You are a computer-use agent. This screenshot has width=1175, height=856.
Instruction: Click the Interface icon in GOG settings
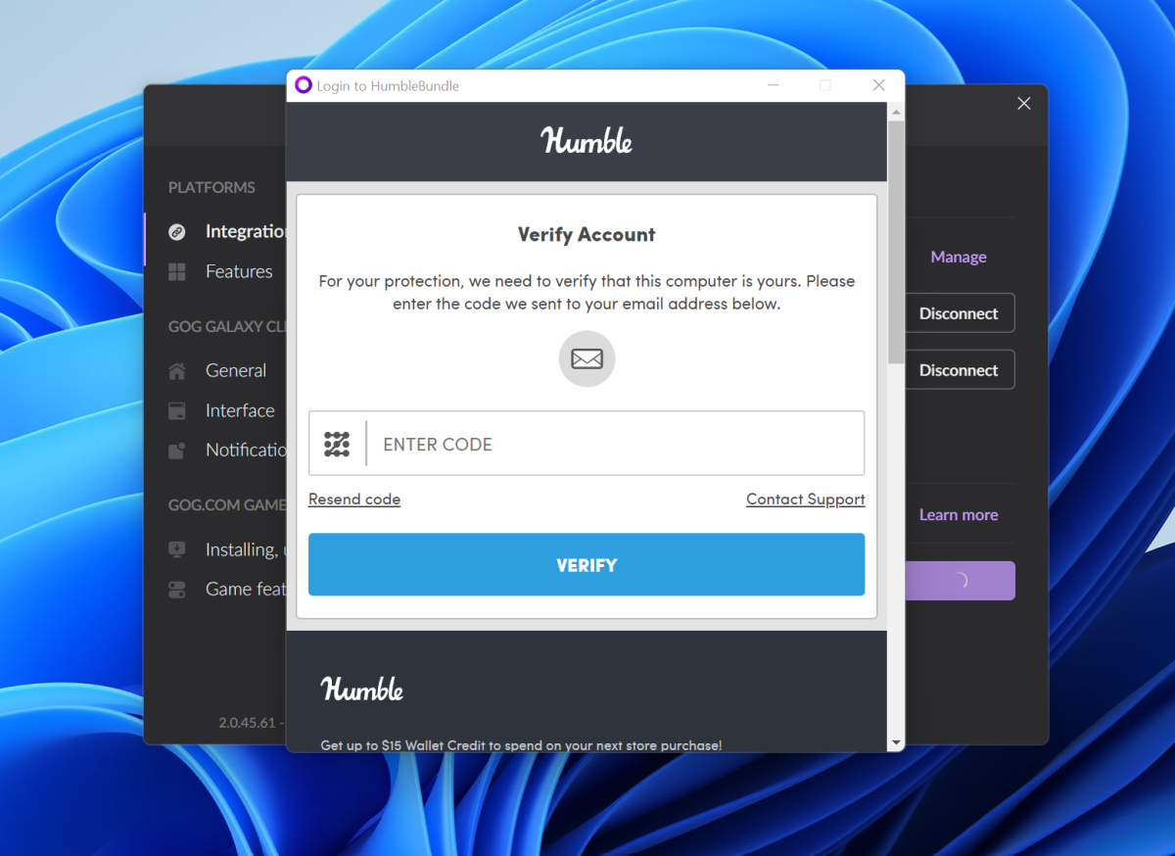177,410
